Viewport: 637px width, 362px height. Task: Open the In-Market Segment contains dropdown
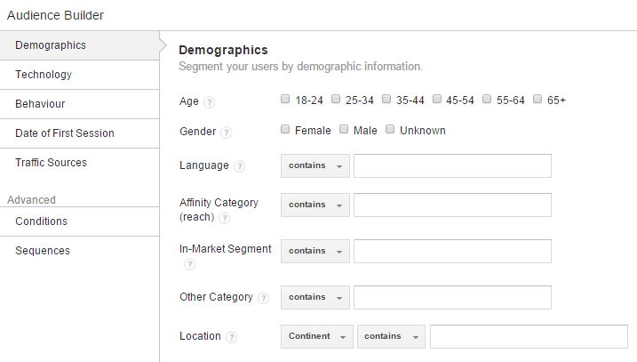315,251
